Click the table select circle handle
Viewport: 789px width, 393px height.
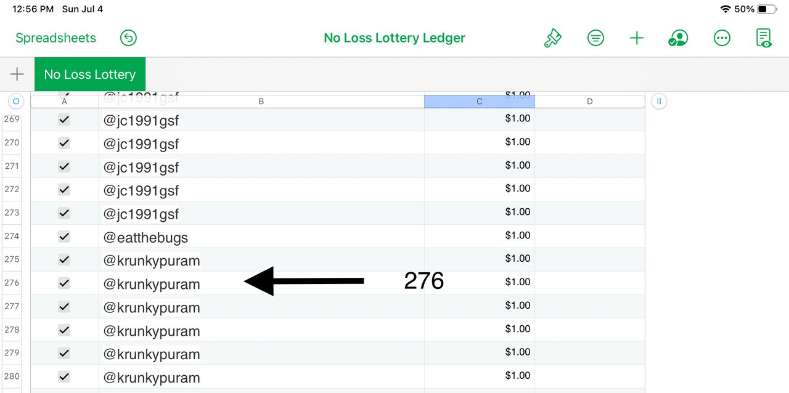(17, 101)
